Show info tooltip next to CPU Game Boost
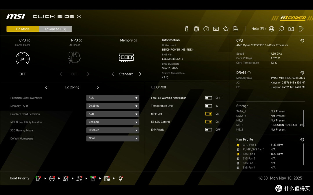This screenshot has height=195, width=313. tap(29, 40)
